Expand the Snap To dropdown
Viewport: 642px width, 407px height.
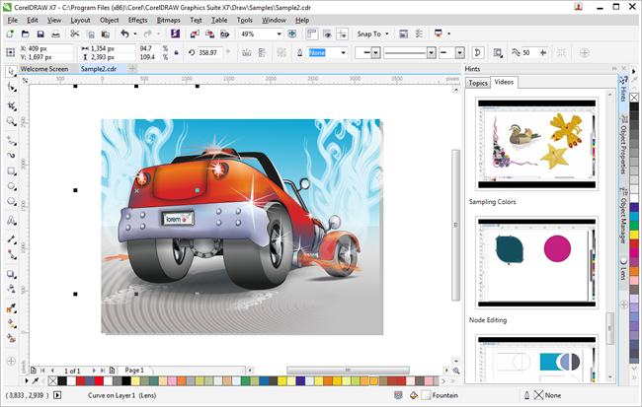click(372, 34)
